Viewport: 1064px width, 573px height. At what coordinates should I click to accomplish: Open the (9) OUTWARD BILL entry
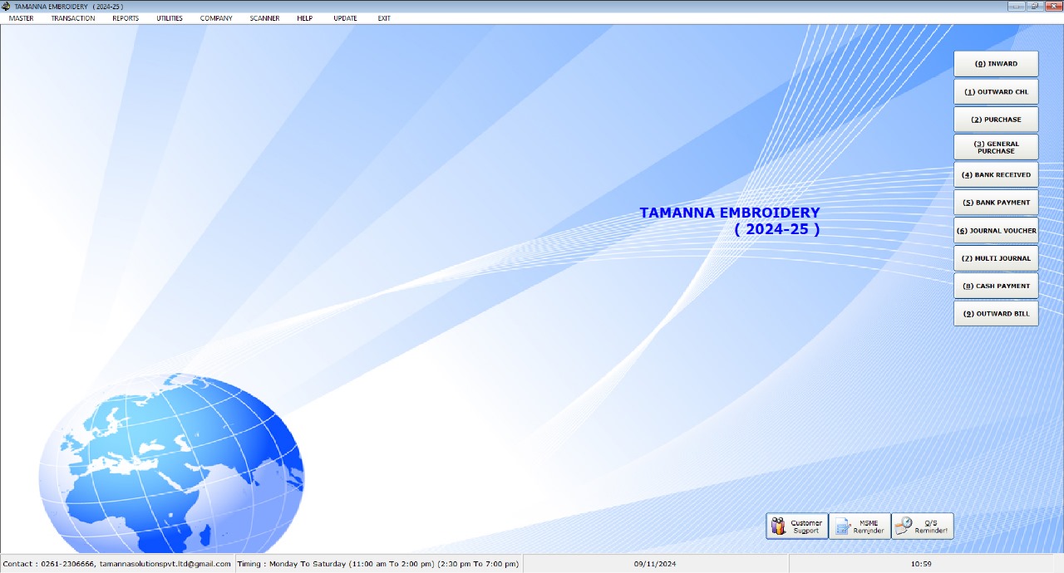[996, 314]
